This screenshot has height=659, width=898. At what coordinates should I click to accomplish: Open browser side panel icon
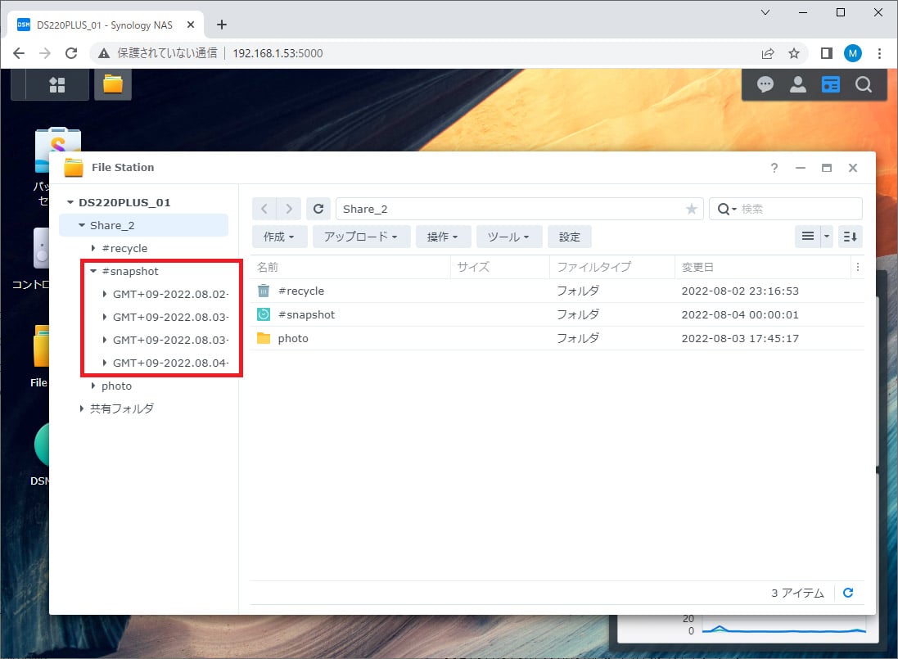point(826,53)
